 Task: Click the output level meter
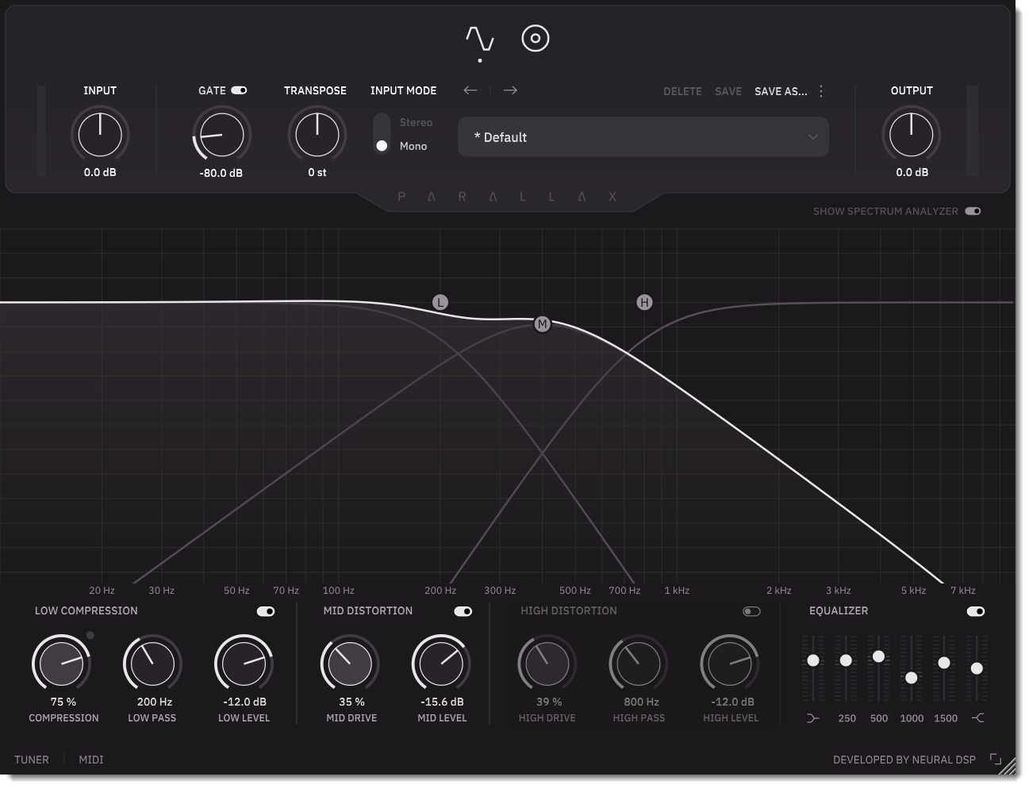[x=972, y=131]
